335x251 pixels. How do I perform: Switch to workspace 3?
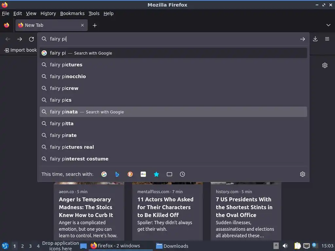[x=30, y=246]
